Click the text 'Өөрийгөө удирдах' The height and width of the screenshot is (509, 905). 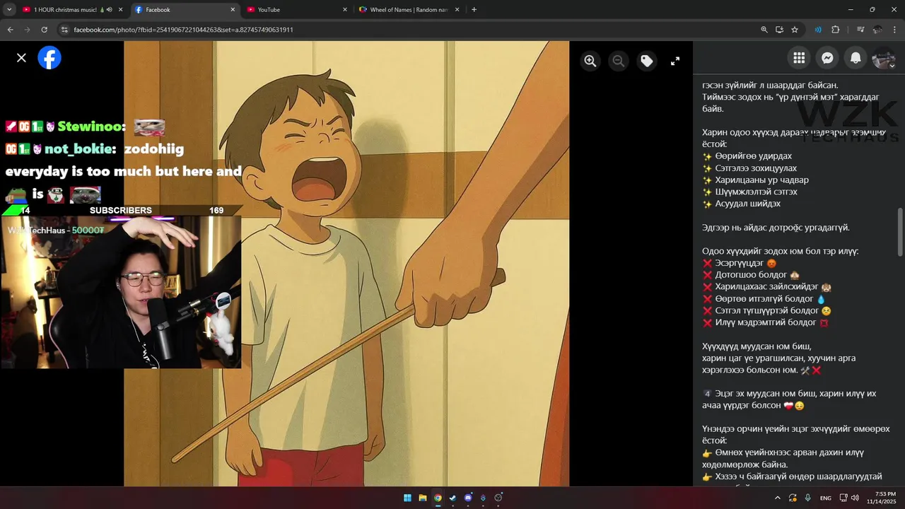tap(753, 156)
